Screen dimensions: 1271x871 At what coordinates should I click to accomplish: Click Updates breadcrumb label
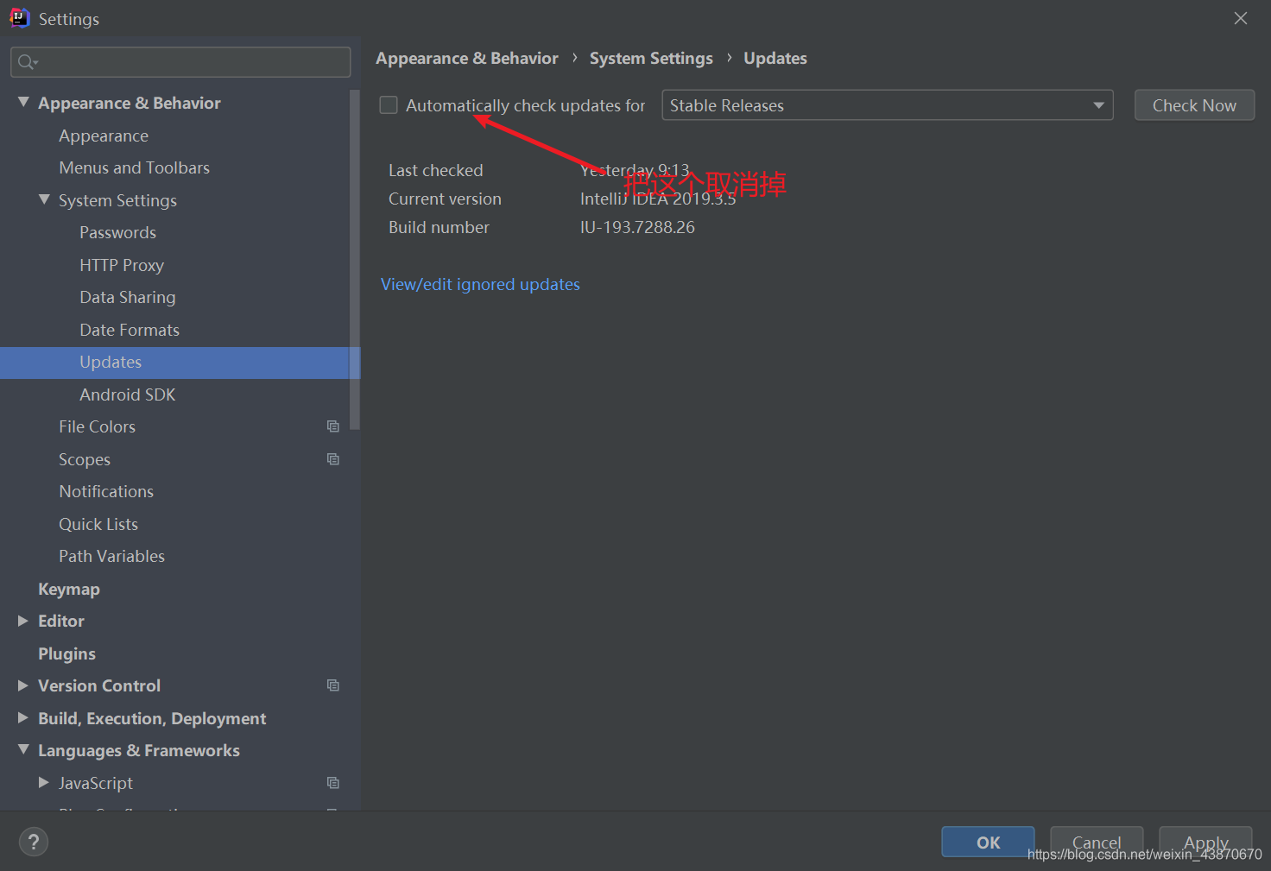(775, 58)
